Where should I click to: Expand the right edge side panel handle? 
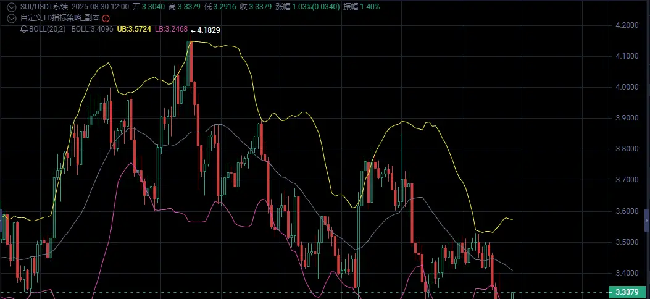pyautogui.click(x=647, y=220)
